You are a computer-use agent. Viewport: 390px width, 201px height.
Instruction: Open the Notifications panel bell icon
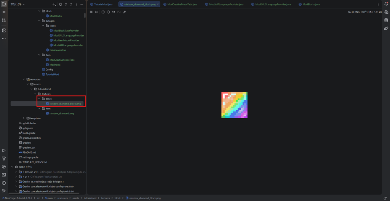[x=385, y=4]
